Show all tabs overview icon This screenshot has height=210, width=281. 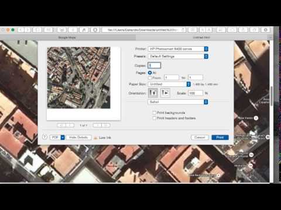click(255, 30)
